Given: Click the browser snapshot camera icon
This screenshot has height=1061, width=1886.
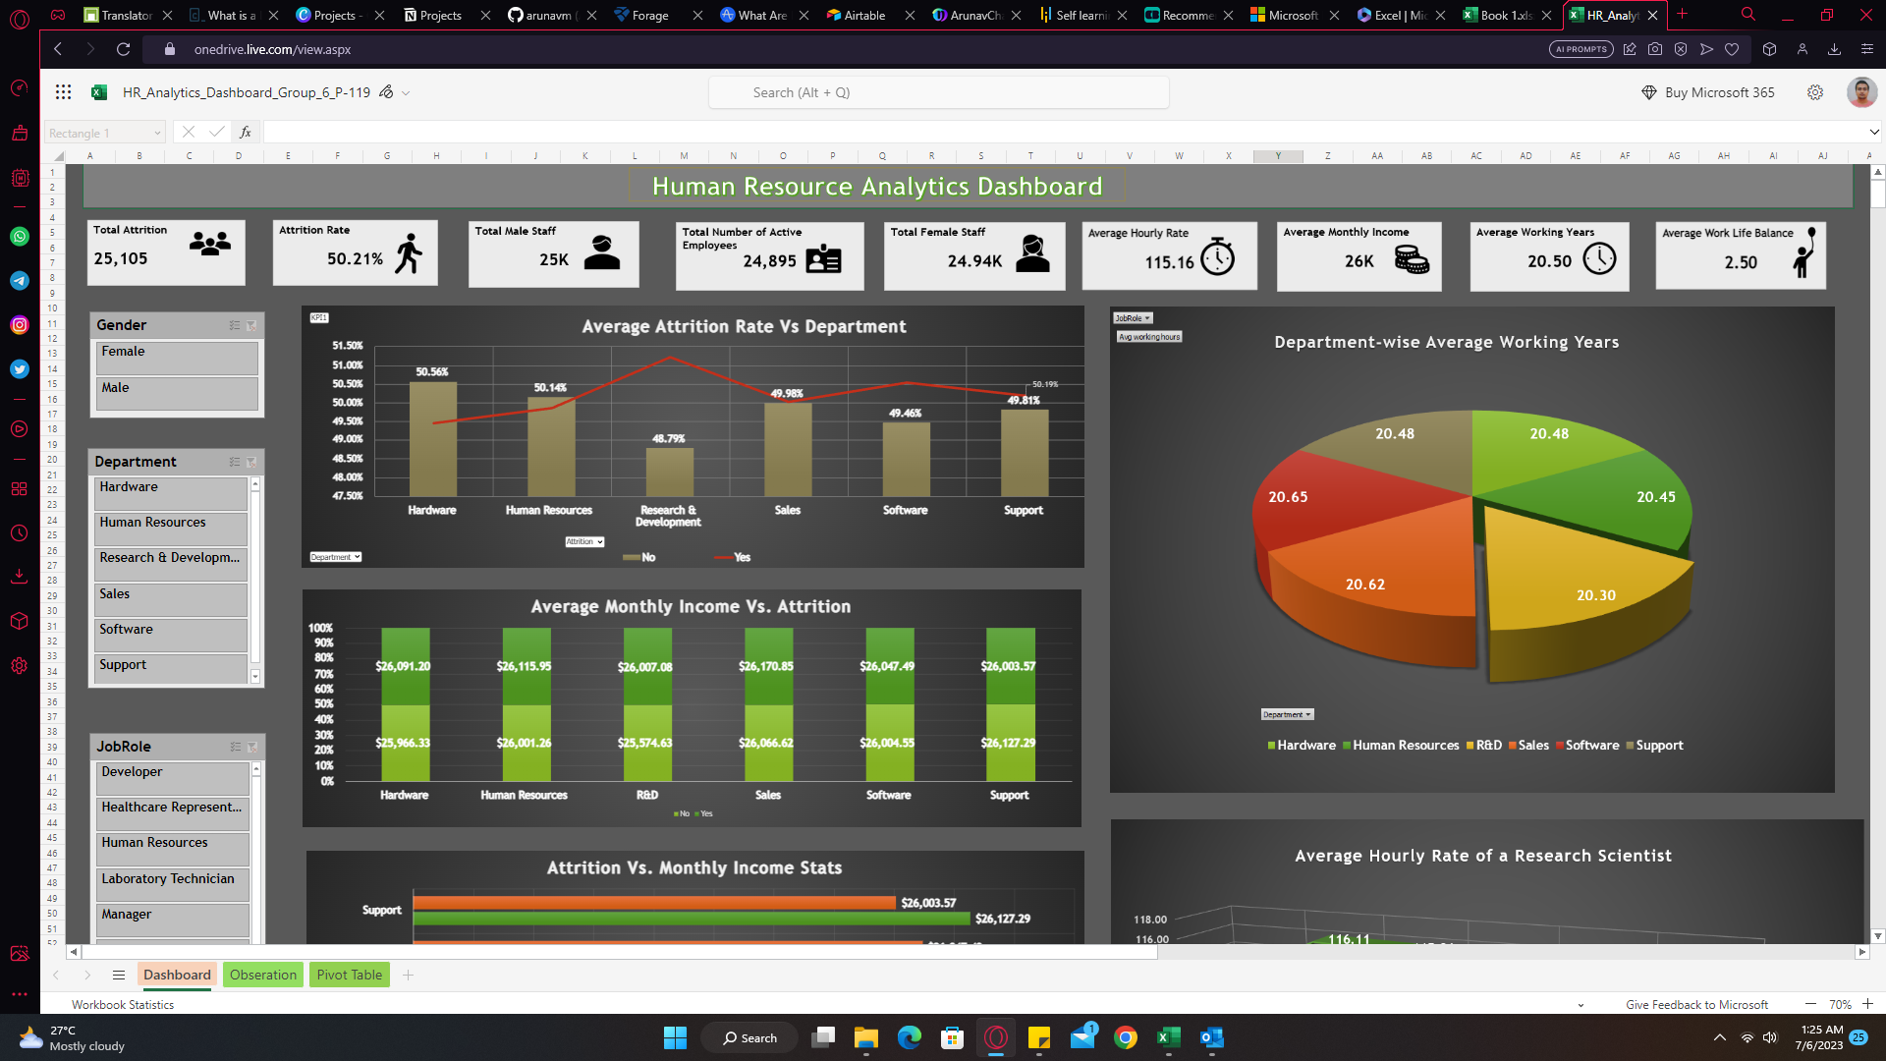Looking at the screenshot, I should (1655, 49).
